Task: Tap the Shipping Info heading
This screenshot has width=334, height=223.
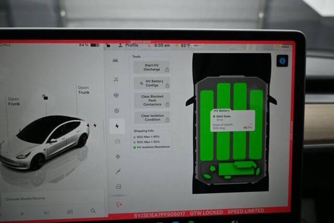Action: point(144,131)
